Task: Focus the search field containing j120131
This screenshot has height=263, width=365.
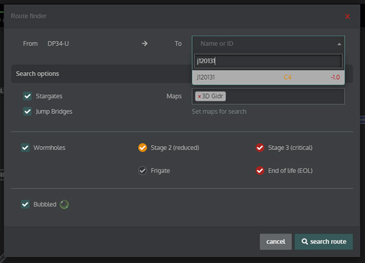Action: coord(268,61)
